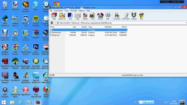Image resolution: width=187 pixels, height=105 pixels.
Task: Open the Favorites menu
Action: pos(74,10)
